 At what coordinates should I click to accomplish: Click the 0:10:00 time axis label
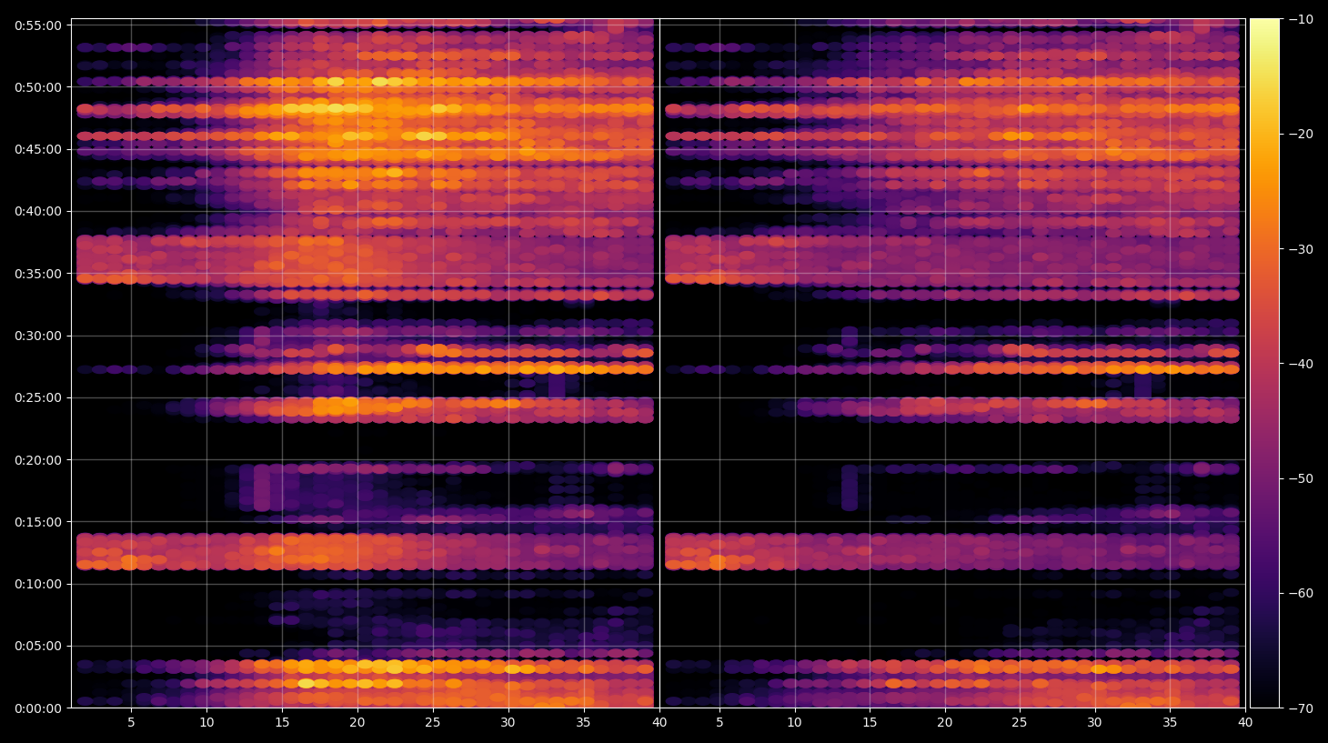(x=38, y=584)
